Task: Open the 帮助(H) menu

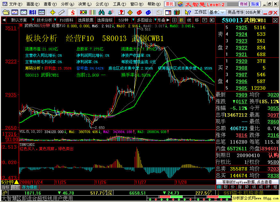Action: click(x=154, y=4)
